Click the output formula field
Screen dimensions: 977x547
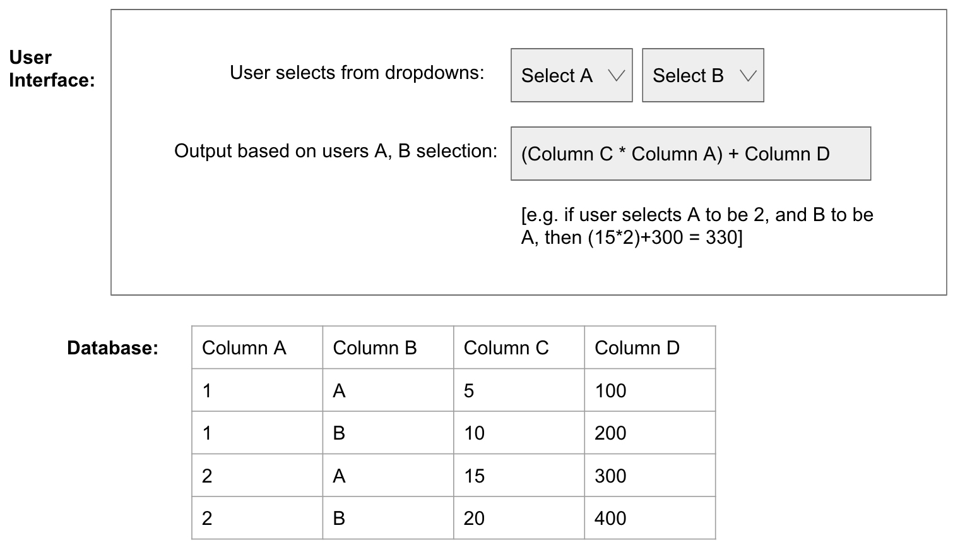pos(690,153)
